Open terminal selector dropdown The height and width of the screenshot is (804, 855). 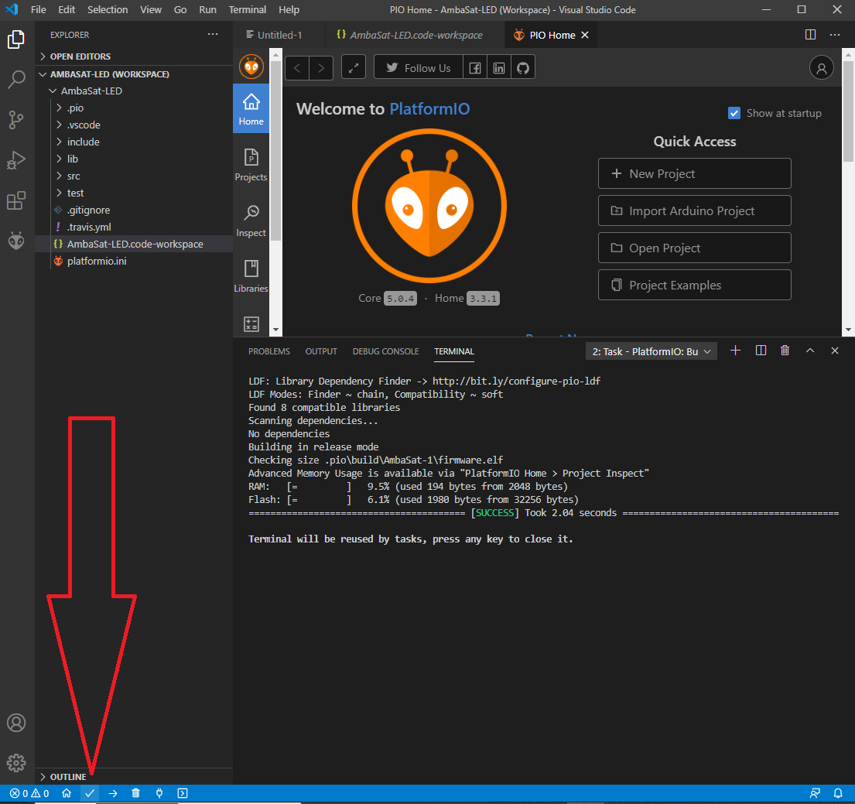pos(651,351)
